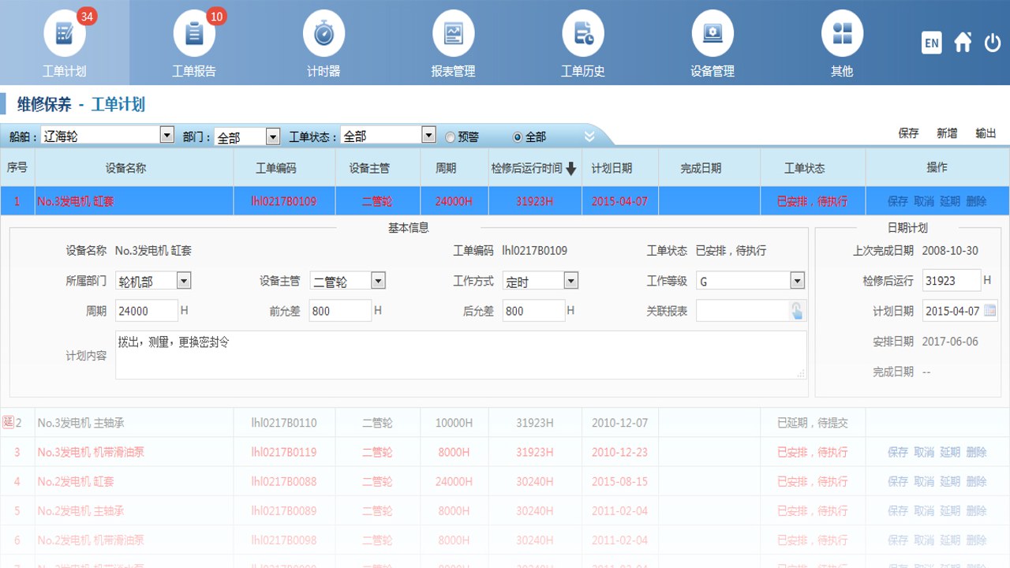Click the 延 postponed badge on row 2
1010x568 pixels.
coord(9,422)
